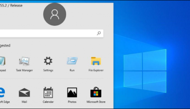Click the Release version text
The image size is (190, 109).
point(11,6)
